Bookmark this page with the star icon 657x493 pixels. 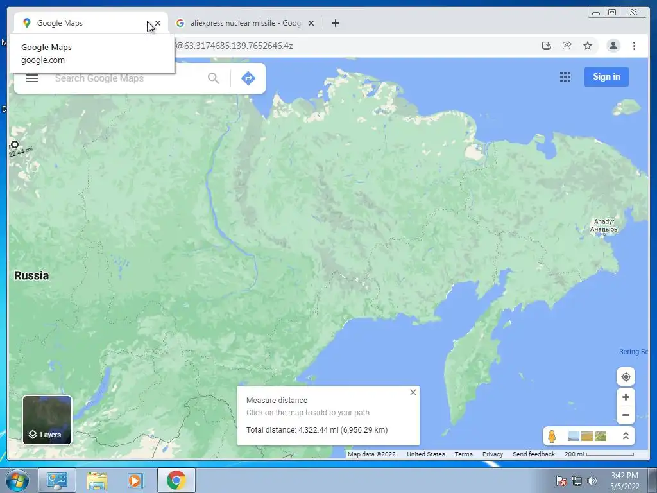tap(588, 46)
